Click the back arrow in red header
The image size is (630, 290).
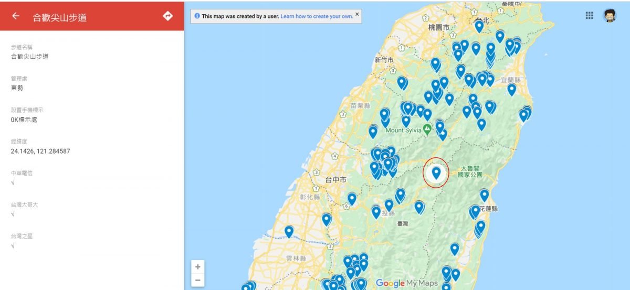16,16
